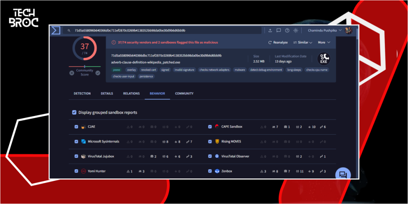Click the Rising MOVES logo icon
This screenshot has height=204, width=408.
tap(217, 141)
